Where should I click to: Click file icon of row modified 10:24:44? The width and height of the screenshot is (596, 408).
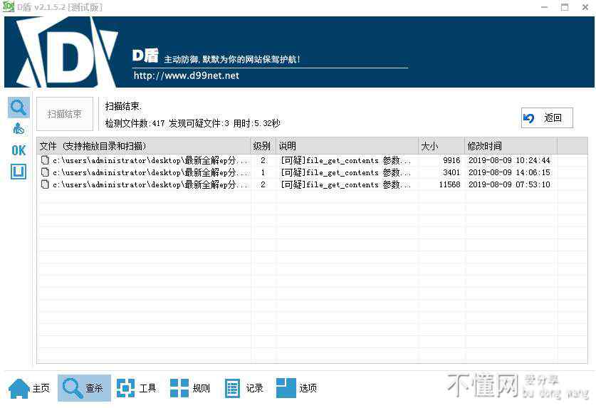pyautogui.click(x=45, y=160)
